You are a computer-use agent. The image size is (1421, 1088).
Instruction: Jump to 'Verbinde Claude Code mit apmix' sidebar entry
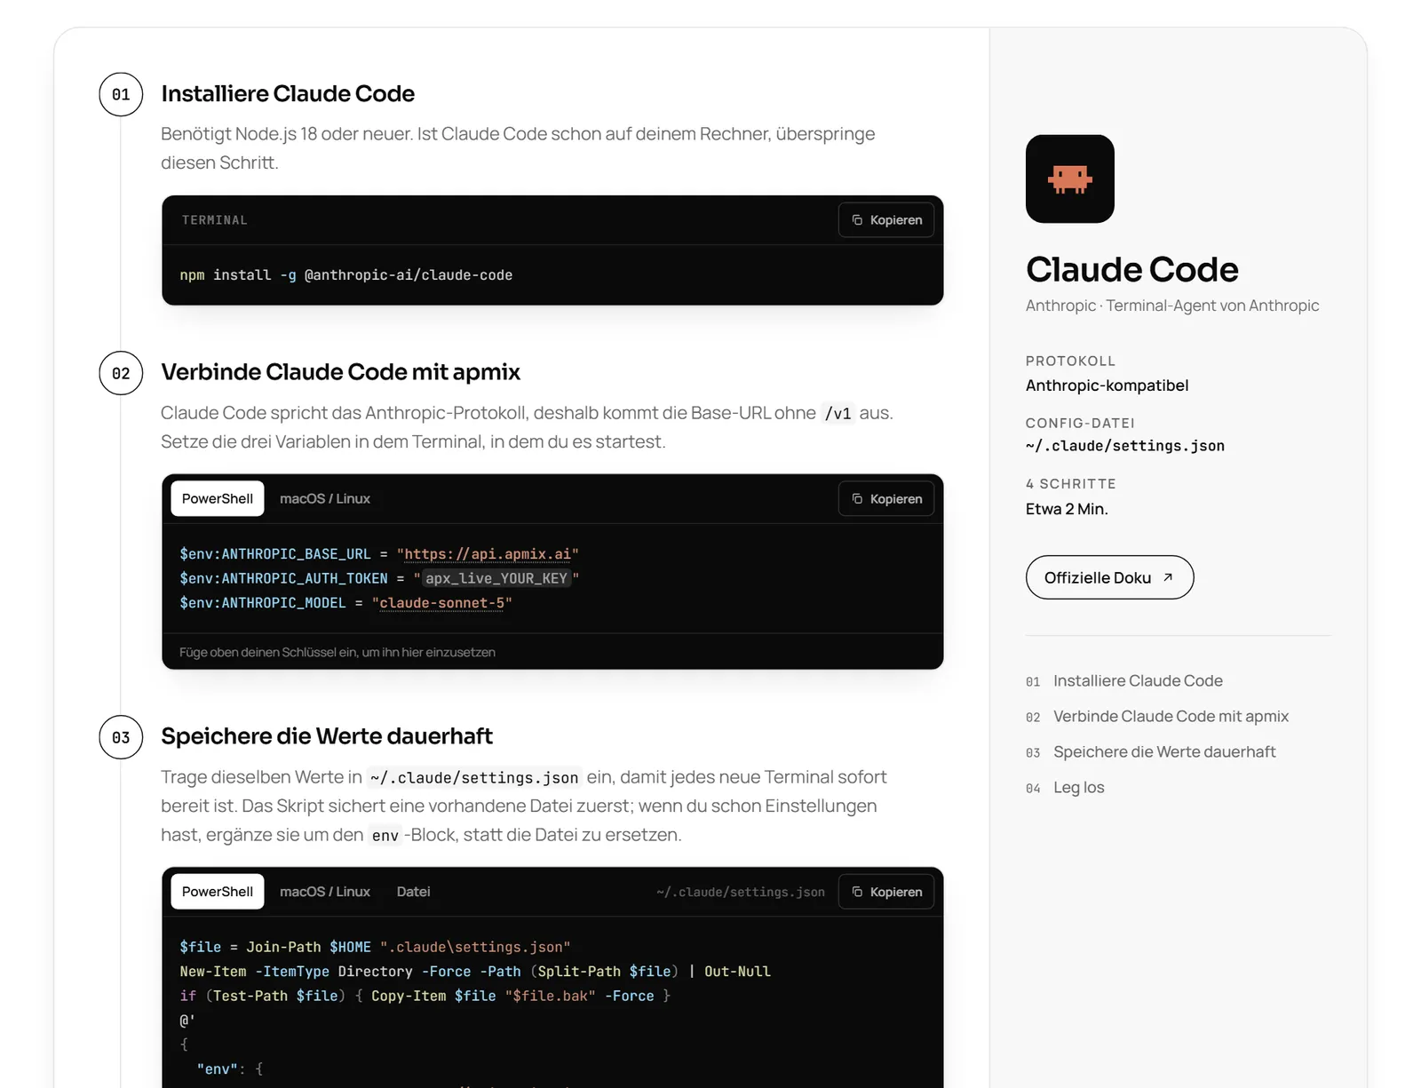click(1157, 717)
